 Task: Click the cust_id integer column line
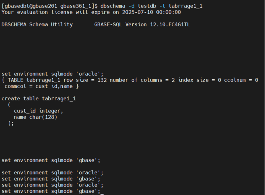[x=38, y=111]
